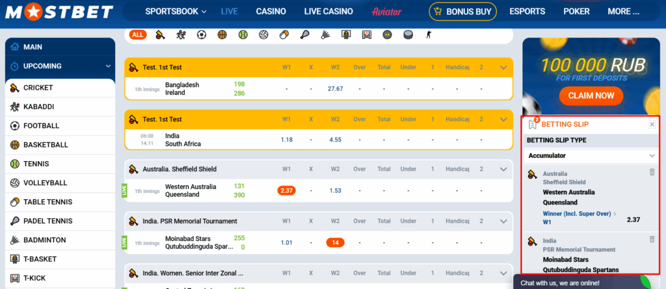Select FOOTBALL in the sidebar
The height and width of the screenshot is (289, 666).
coord(60,125)
